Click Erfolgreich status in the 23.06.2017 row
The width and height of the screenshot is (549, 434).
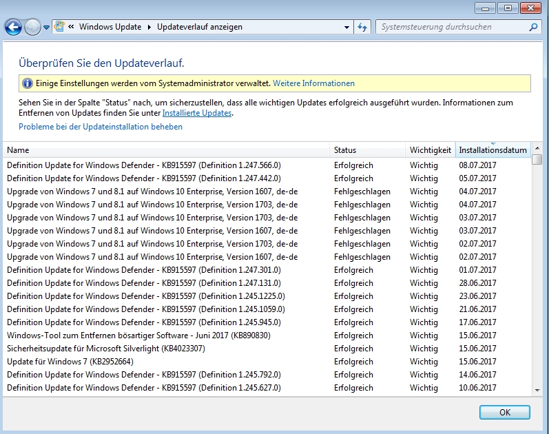(353, 296)
